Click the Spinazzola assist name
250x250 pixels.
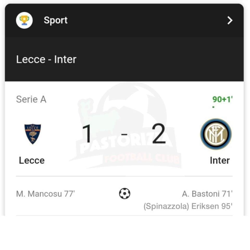click(x=166, y=206)
